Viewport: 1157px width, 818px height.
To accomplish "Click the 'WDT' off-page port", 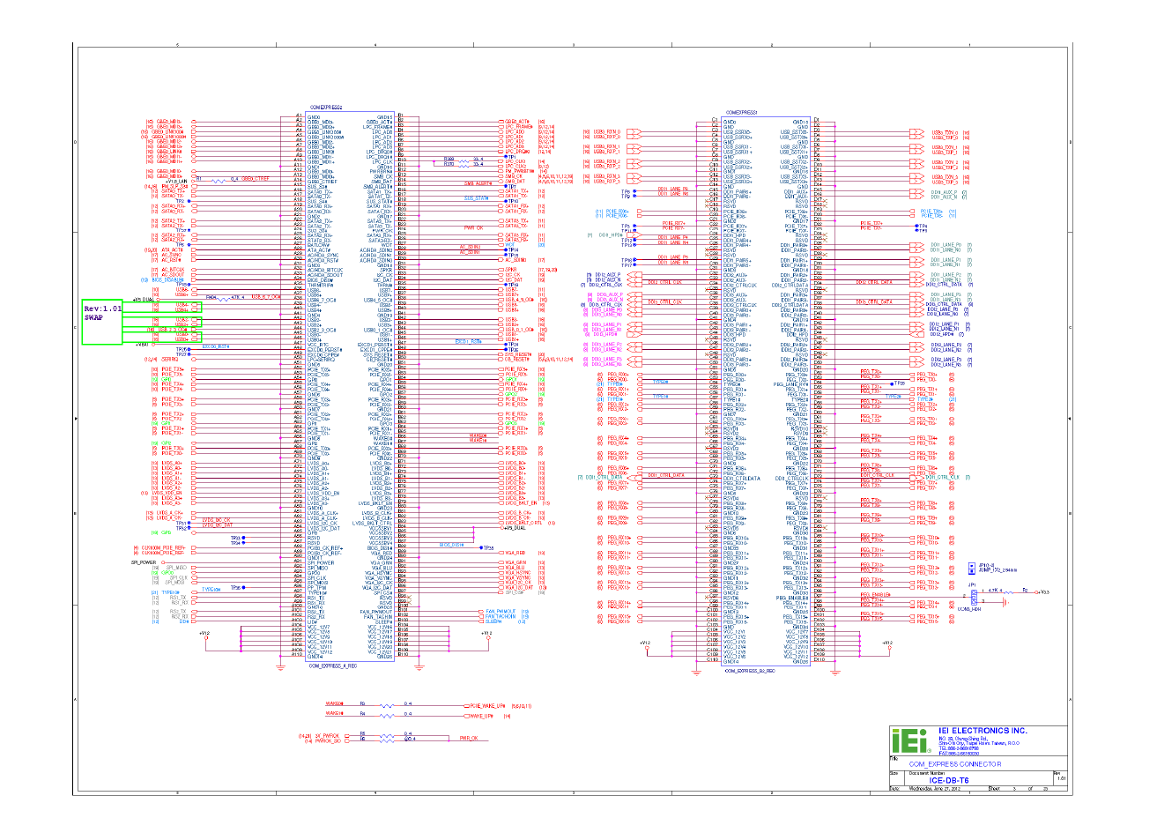I will tap(508, 244).
